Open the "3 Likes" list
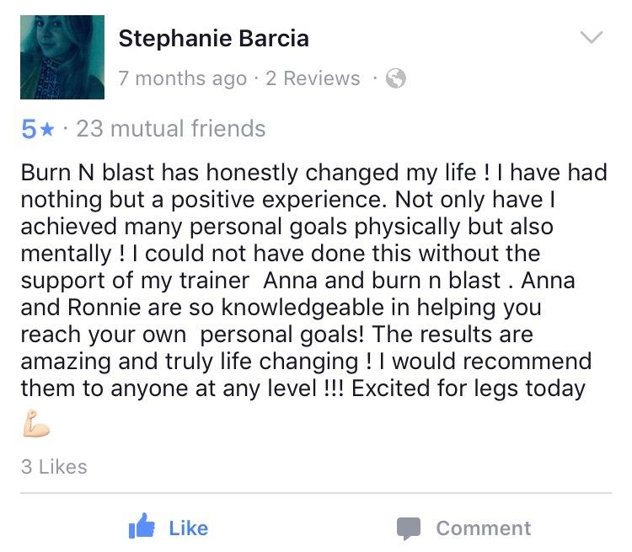 click(x=54, y=466)
